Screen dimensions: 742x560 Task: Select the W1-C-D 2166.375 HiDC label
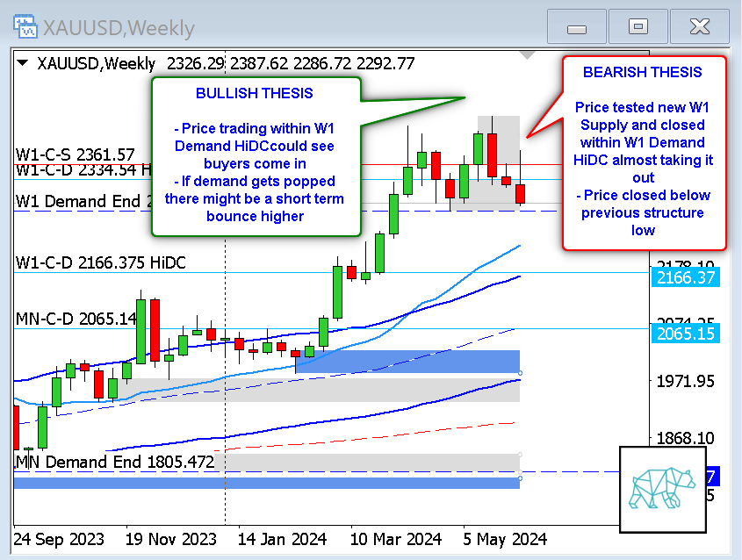coord(101,262)
